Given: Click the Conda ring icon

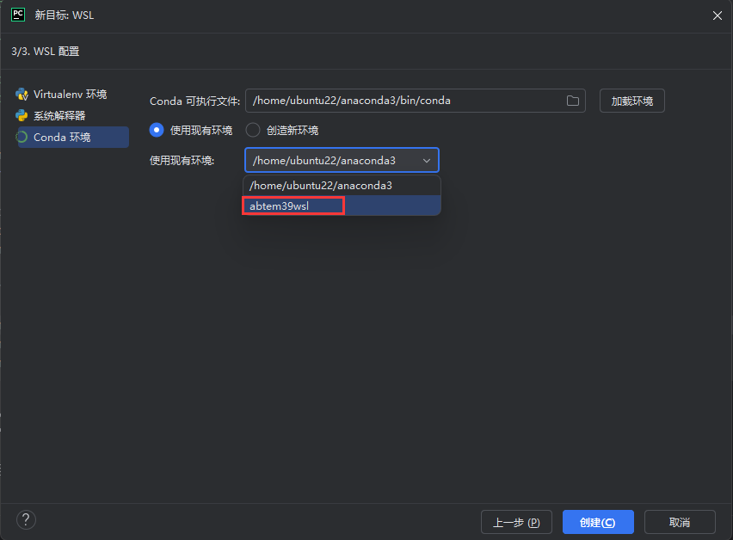Looking at the screenshot, I should pos(22,137).
